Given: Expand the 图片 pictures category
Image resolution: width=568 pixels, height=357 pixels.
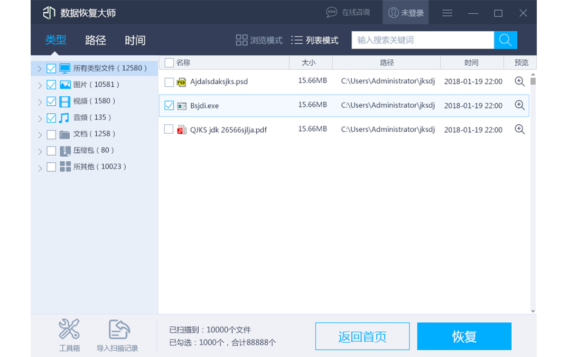Looking at the screenshot, I should [x=39, y=85].
